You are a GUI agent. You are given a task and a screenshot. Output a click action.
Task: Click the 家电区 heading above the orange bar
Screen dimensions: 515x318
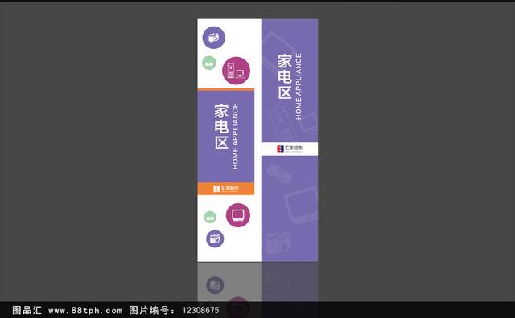pyautogui.click(x=221, y=127)
